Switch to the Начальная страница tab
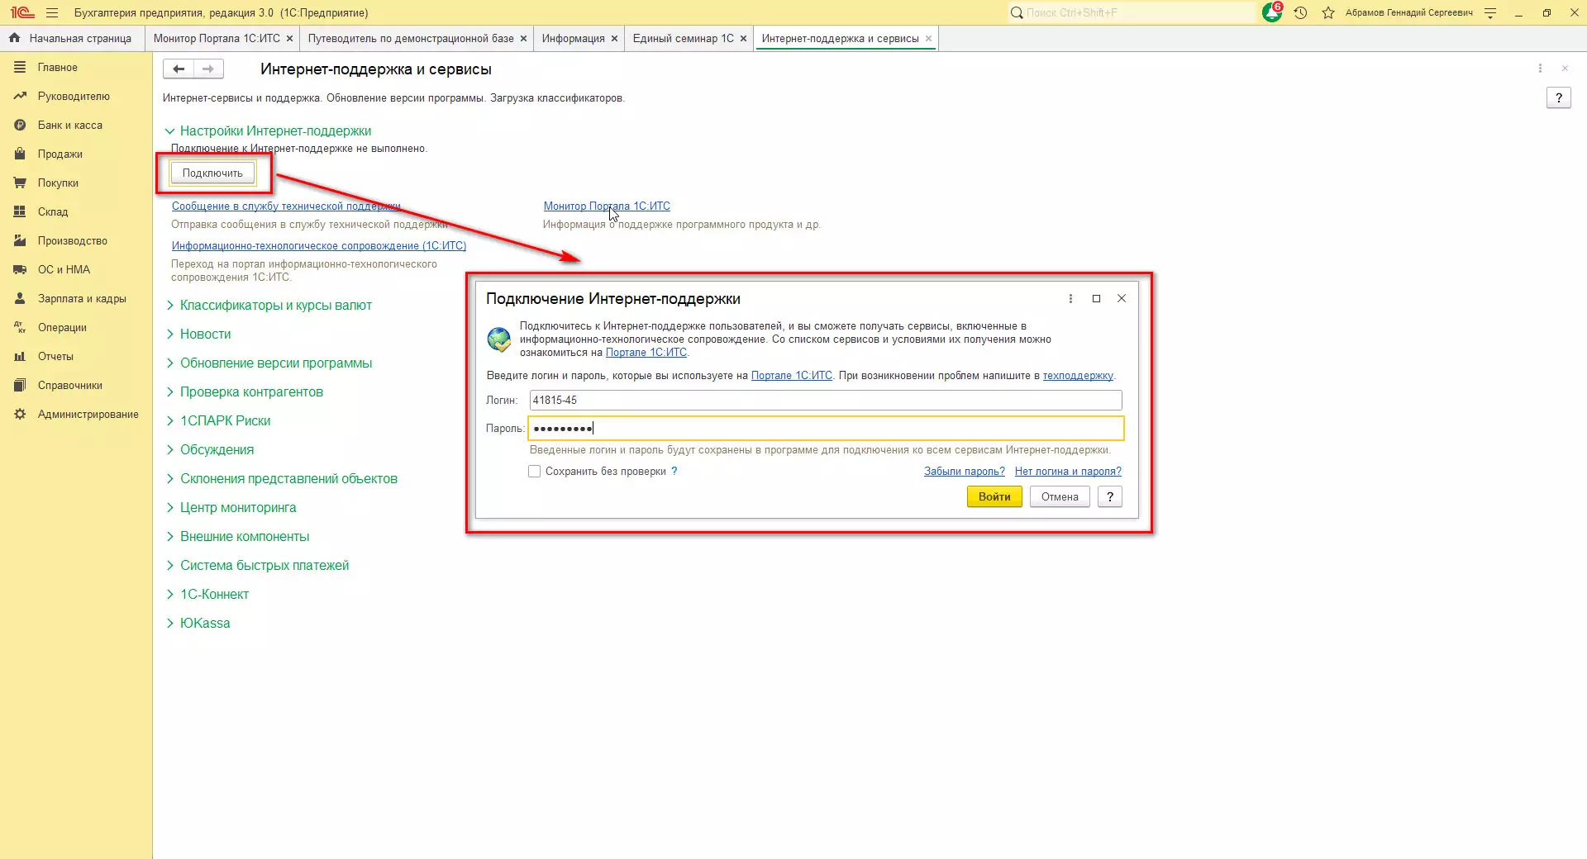 [x=71, y=39]
